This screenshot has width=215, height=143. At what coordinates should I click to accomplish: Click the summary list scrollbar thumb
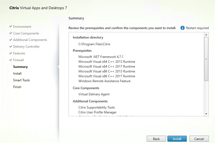[x=206, y=59]
